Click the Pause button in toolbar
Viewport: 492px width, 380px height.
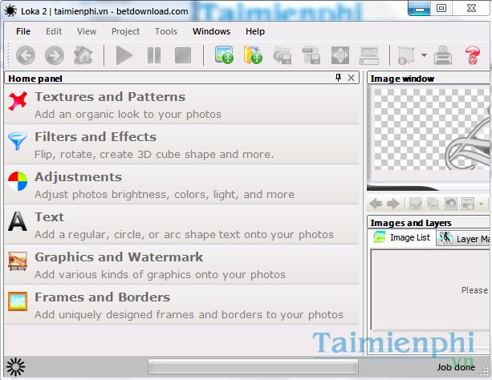pos(153,55)
